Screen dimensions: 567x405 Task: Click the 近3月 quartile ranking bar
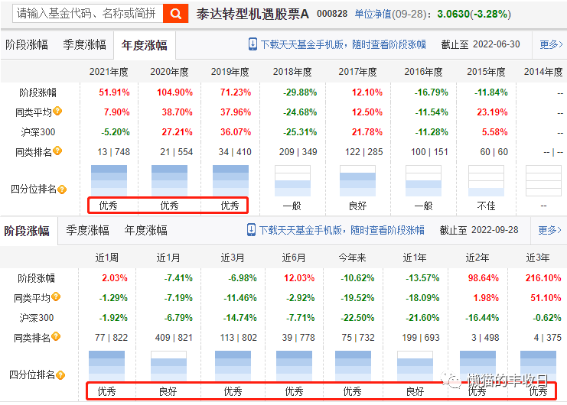click(x=233, y=366)
